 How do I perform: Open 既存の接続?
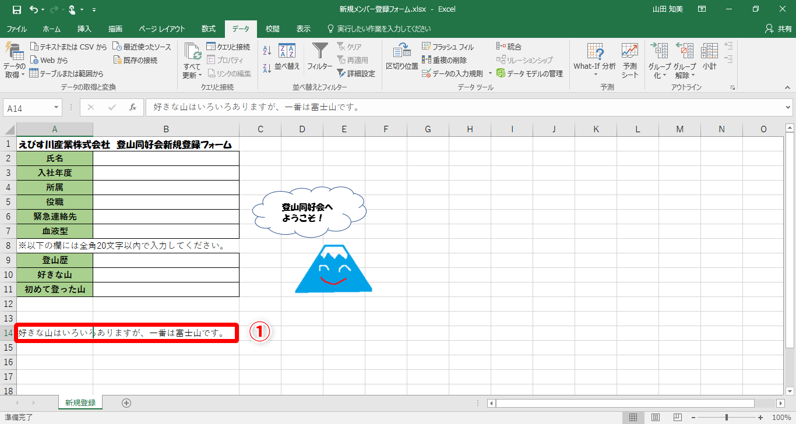coord(135,60)
